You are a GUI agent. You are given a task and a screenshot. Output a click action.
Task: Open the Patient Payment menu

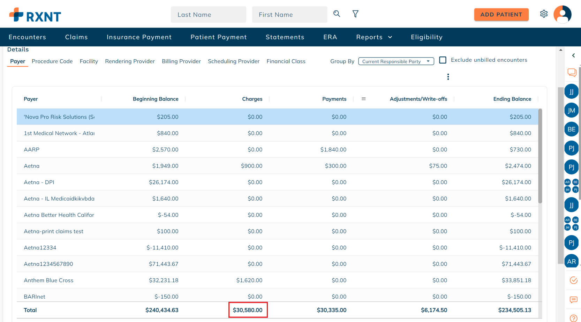tap(219, 37)
